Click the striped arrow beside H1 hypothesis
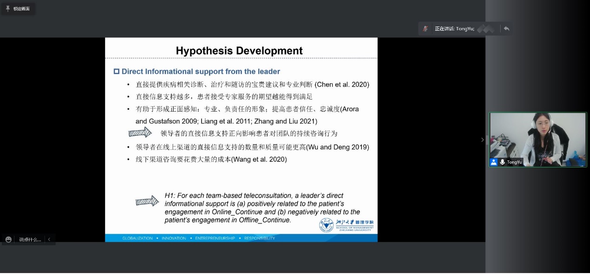The image size is (590, 274). (x=147, y=201)
